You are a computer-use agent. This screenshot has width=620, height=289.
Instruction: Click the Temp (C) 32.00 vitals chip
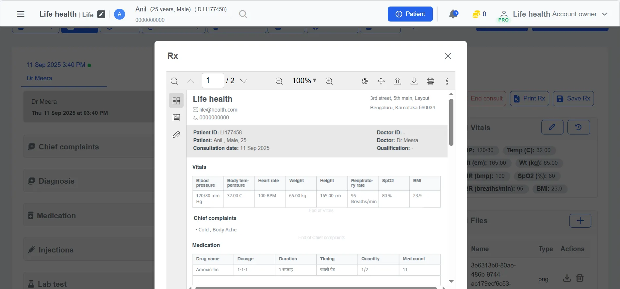[529, 150]
